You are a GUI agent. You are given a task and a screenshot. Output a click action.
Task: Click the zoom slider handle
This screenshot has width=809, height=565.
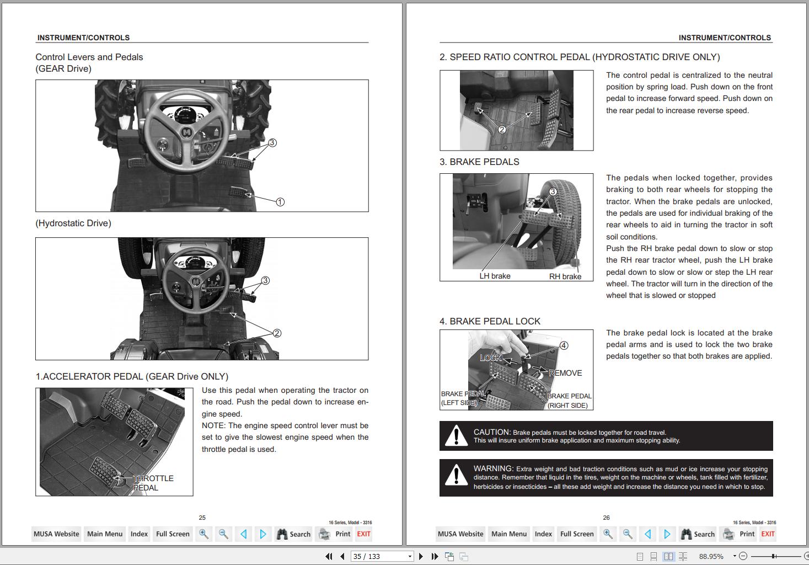coord(774,556)
